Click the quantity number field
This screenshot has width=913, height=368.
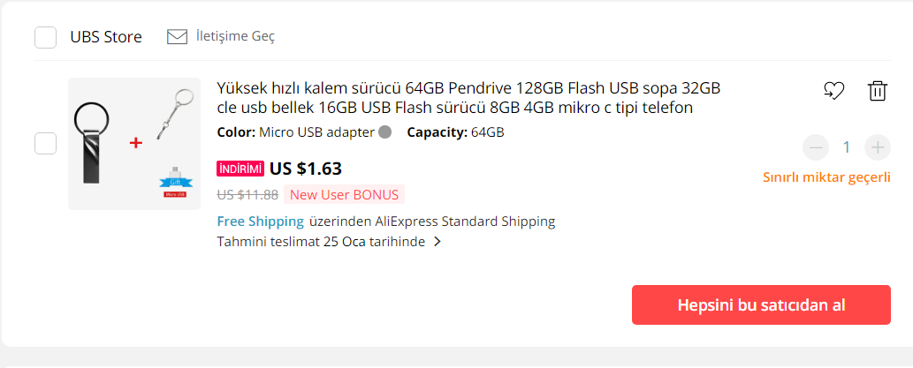(x=846, y=147)
